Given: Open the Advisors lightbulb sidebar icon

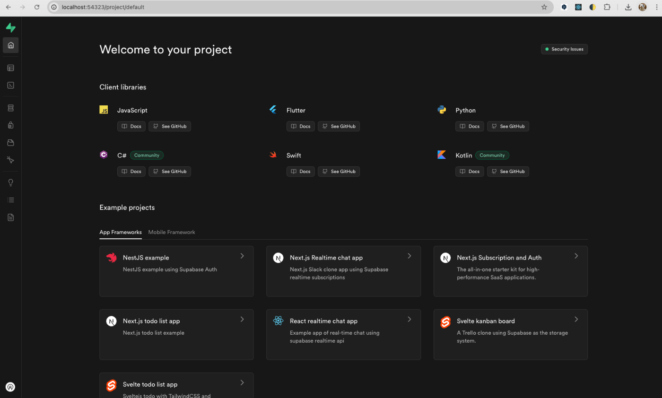Looking at the screenshot, I should [10, 182].
